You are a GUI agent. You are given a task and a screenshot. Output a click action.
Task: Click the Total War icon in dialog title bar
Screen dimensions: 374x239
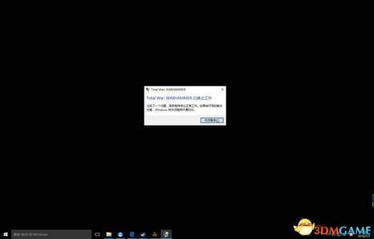coord(148,90)
